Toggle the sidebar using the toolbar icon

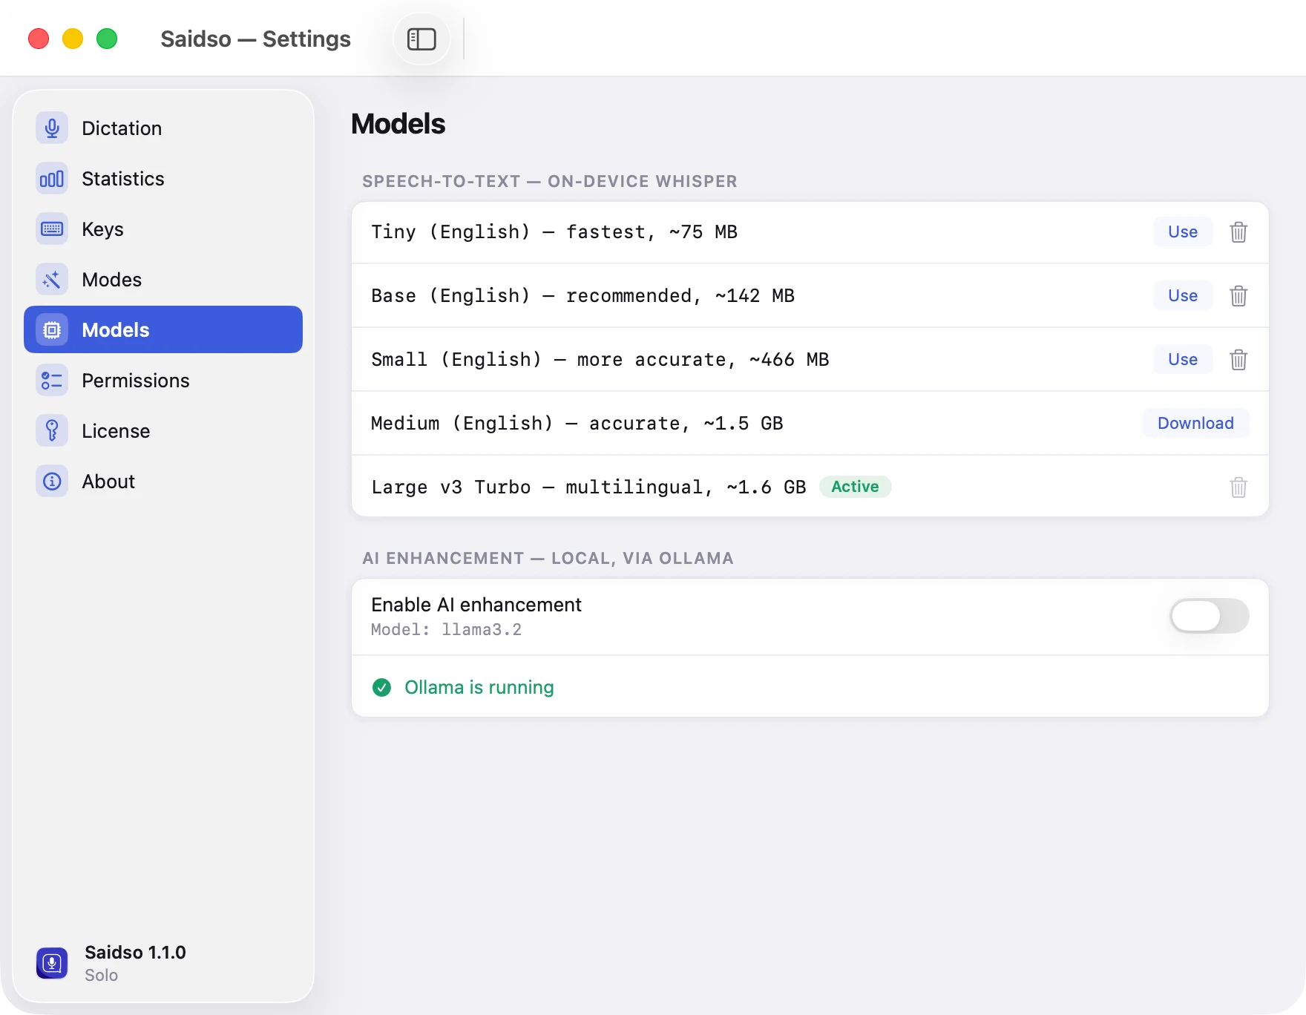point(421,39)
